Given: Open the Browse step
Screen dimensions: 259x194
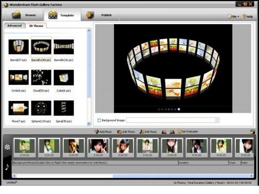Looking at the screenshot, I should point(24,15).
